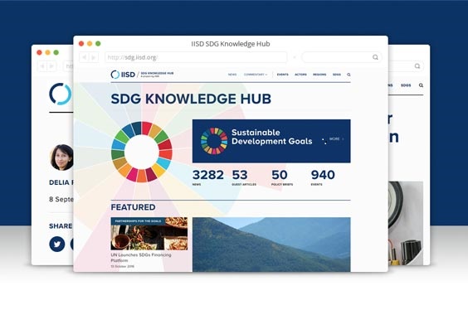The height and width of the screenshot is (315, 468).
Task: Click the 13 October 2016 article date
Action: click(x=122, y=266)
